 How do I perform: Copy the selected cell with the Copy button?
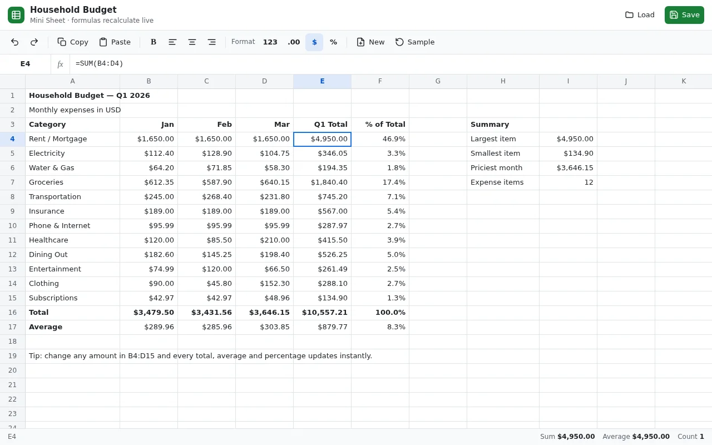[x=73, y=42]
